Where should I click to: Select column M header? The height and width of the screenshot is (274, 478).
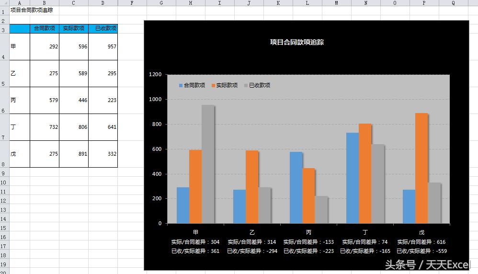(337, 3)
